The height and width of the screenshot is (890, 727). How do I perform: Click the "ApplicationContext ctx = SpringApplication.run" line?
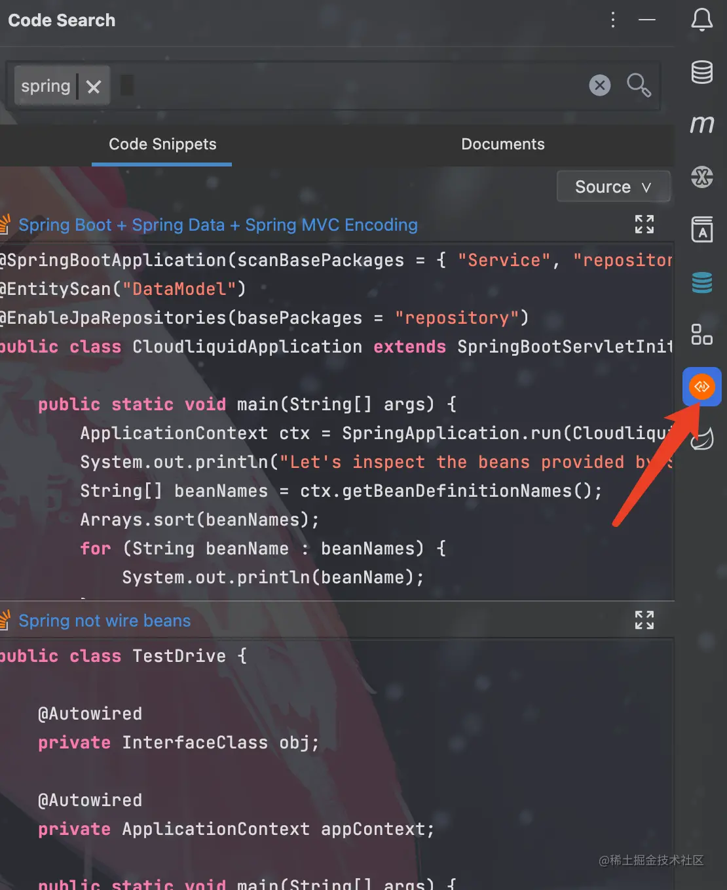coord(377,433)
